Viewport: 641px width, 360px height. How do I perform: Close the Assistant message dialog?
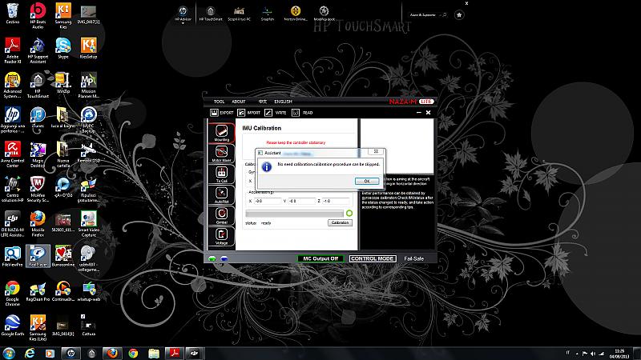(376, 152)
